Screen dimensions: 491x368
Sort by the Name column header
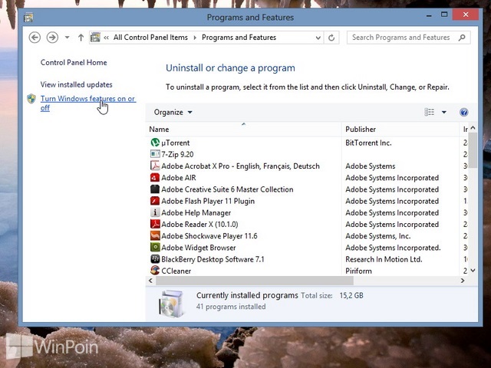244,130
